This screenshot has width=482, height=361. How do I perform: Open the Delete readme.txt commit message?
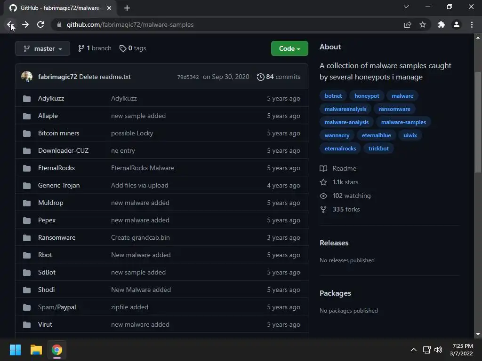[105, 77]
